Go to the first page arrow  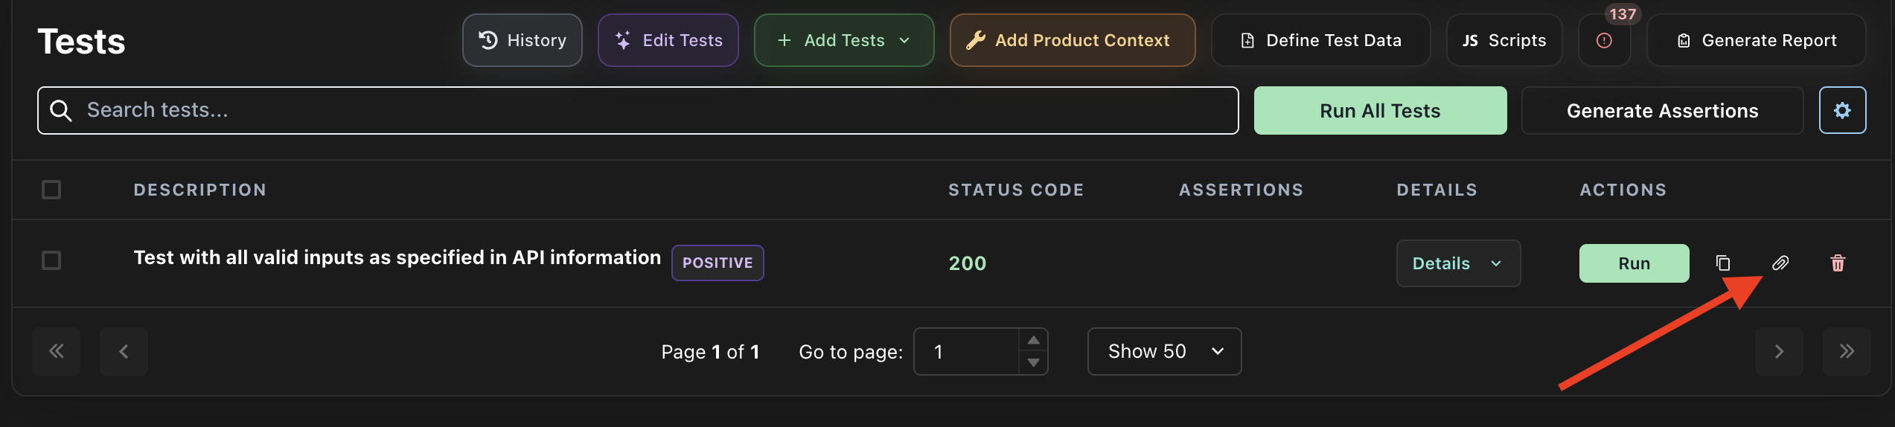pos(56,351)
